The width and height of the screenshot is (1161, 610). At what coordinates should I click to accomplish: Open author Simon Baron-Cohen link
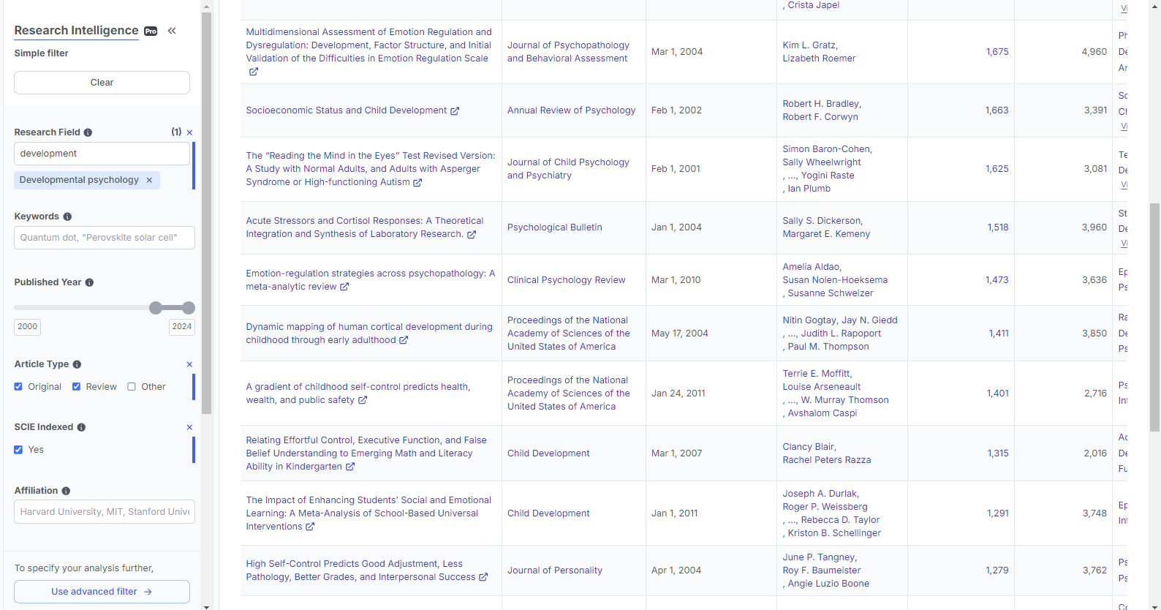[x=827, y=149]
